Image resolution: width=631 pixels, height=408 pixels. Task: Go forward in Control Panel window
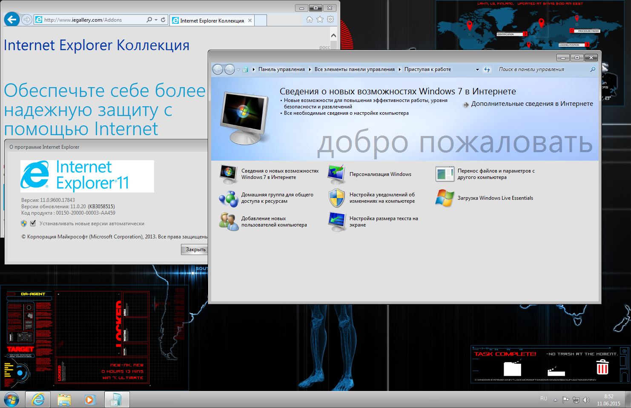229,69
